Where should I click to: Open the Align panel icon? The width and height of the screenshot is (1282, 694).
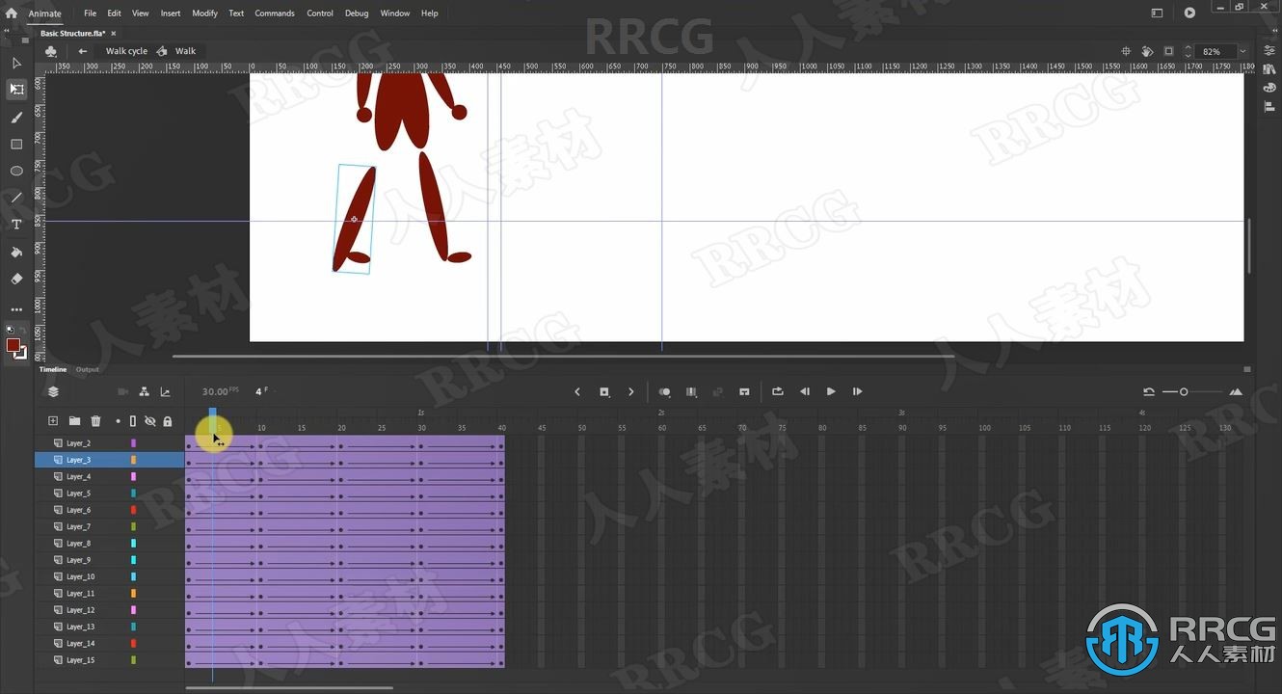(x=1269, y=106)
